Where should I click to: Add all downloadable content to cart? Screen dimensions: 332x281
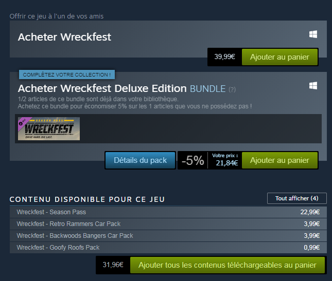tap(227, 265)
